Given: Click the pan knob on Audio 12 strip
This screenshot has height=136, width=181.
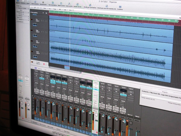Looking at the screenshot, I should tap(123, 121).
